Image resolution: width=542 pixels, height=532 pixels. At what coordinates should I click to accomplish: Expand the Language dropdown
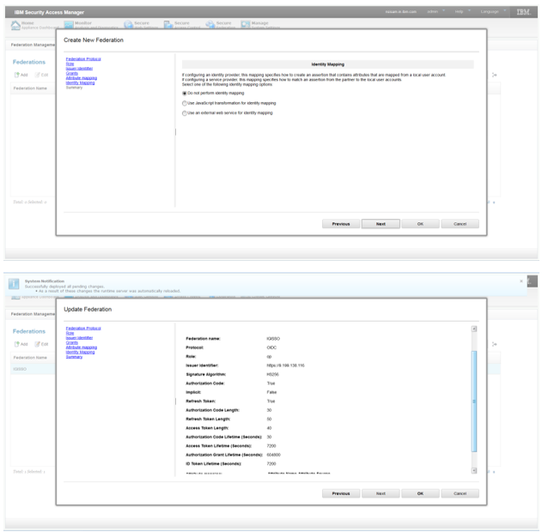click(x=493, y=11)
